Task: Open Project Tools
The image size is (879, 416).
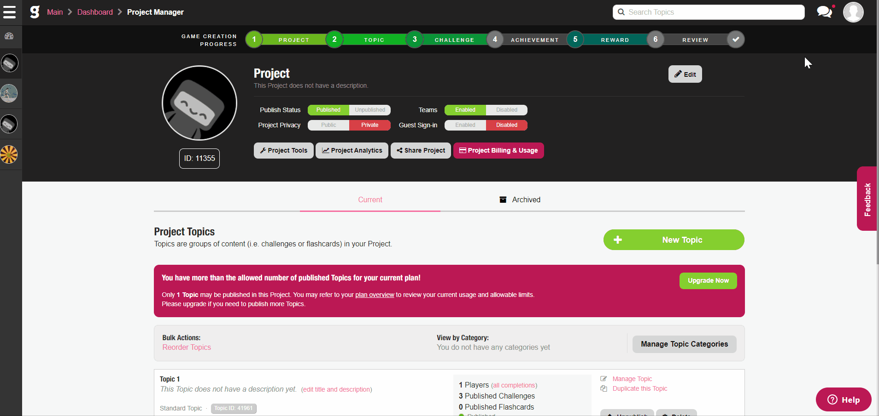Action: pyautogui.click(x=284, y=150)
